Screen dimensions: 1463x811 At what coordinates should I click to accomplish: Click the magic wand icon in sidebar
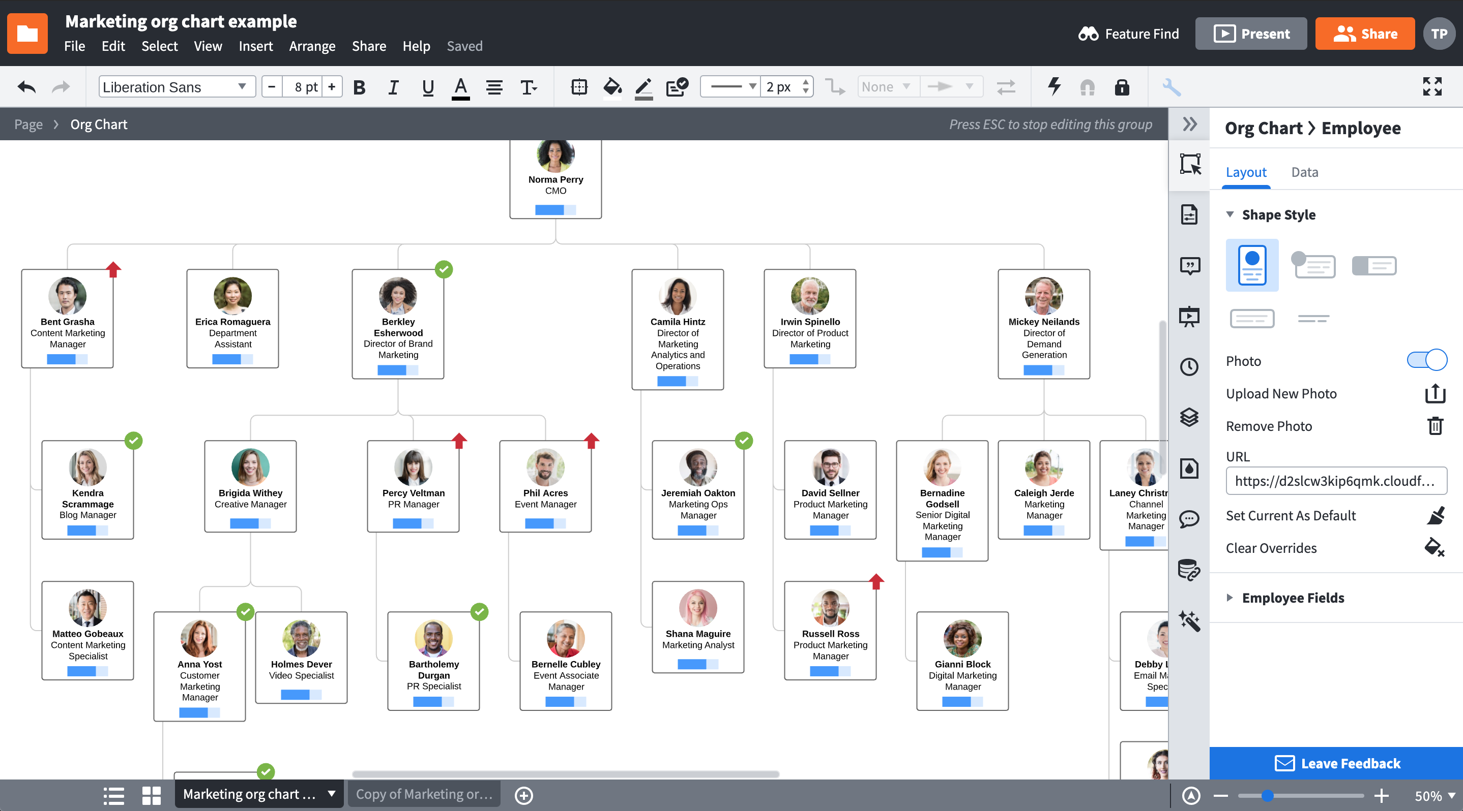[1189, 620]
